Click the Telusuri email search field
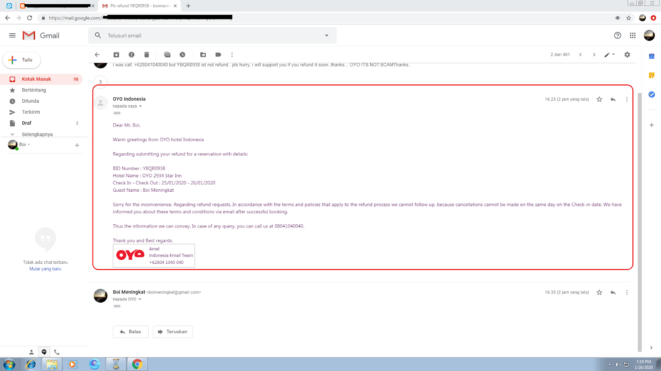Screen dimensions: 661x371 213,35
